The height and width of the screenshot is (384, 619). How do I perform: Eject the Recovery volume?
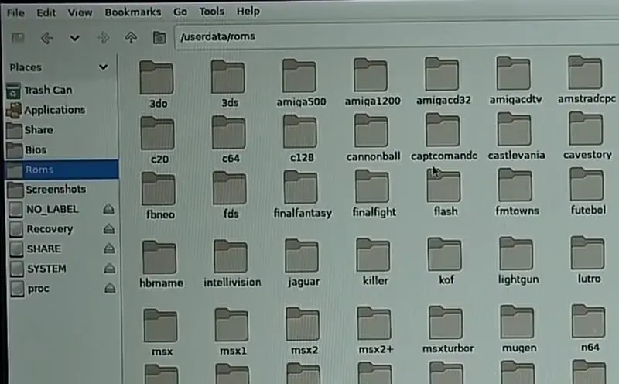click(109, 229)
